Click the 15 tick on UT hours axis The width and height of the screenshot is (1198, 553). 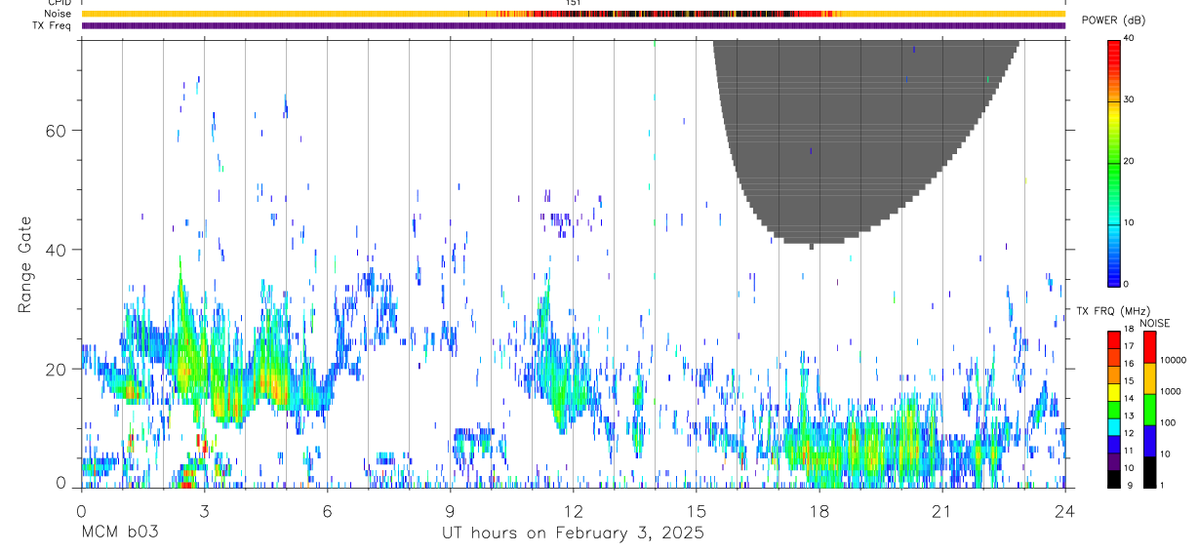[696, 510]
